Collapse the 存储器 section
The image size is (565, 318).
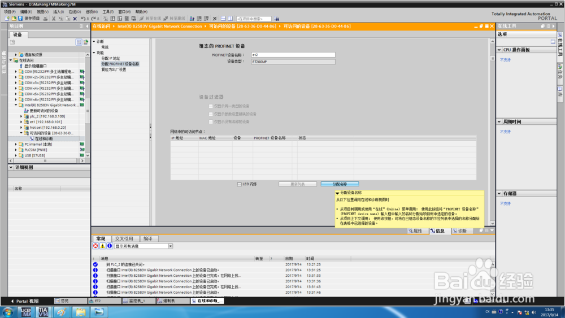499,193
